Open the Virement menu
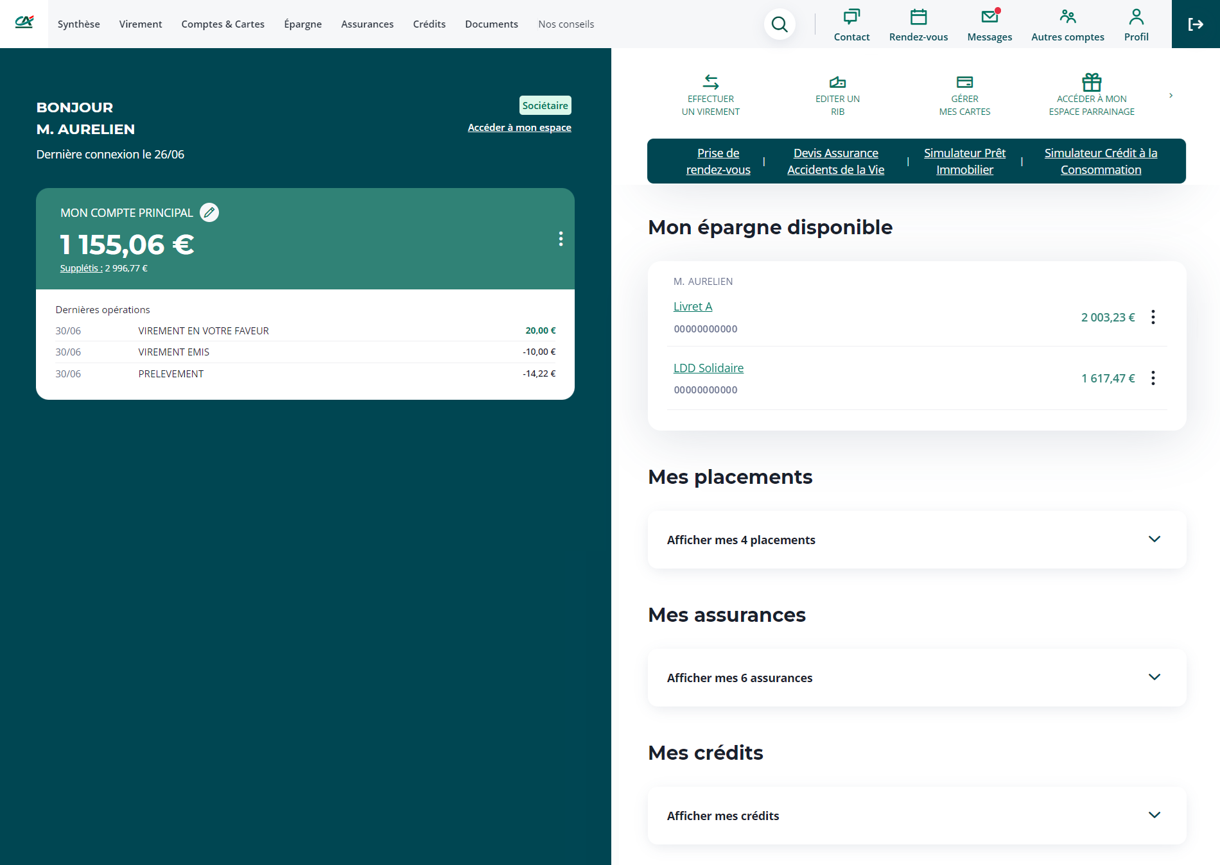This screenshot has height=865, width=1220. pos(141,24)
